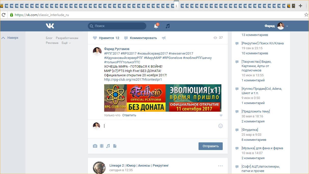Click the Нравится 12 like label
Image resolution: width=309 pixels, height=174 pixels.
pos(109,38)
